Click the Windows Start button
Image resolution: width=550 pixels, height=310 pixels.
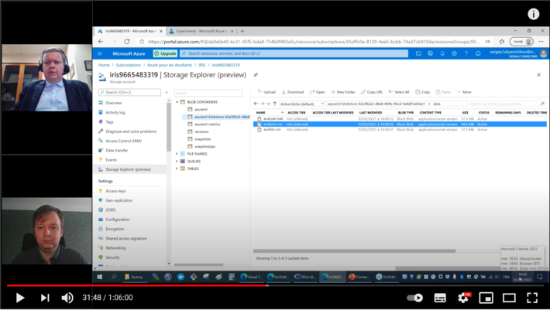click(x=100, y=277)
